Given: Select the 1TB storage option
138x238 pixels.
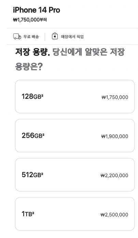Looking at the screenshot, I should [x=75, y=214].
